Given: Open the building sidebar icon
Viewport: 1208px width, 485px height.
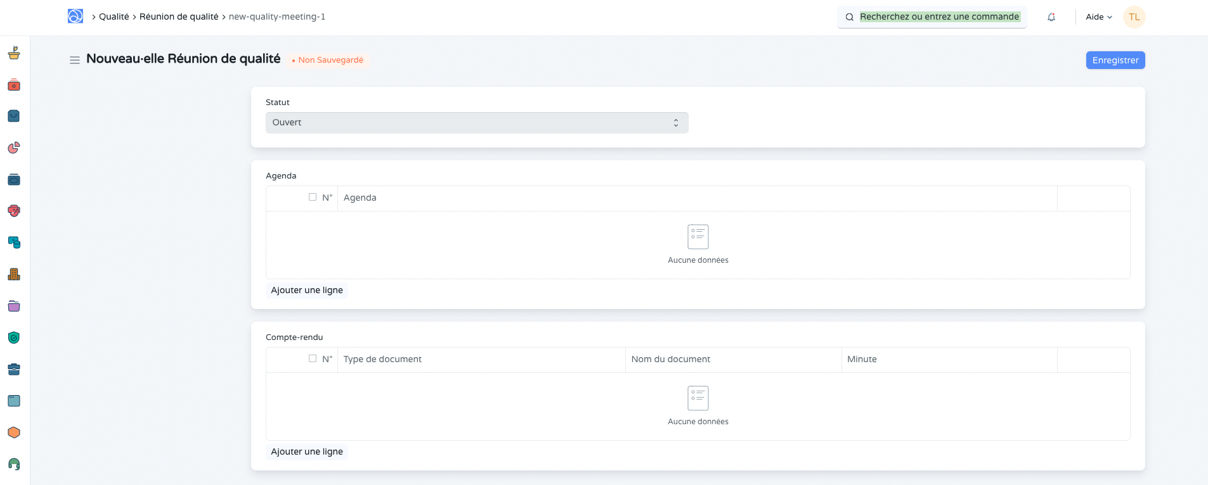Looking at the screenshot, I should pyautogui.click(x=14, y=274).
